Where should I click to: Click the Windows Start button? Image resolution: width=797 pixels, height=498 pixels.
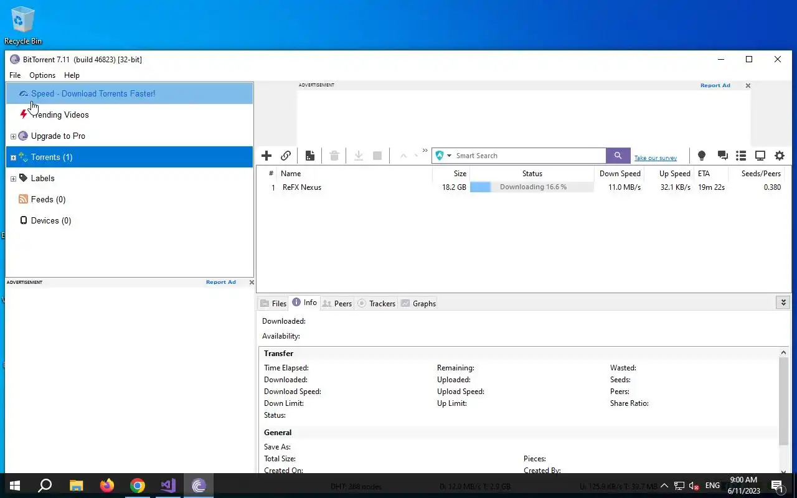(15, 486)
